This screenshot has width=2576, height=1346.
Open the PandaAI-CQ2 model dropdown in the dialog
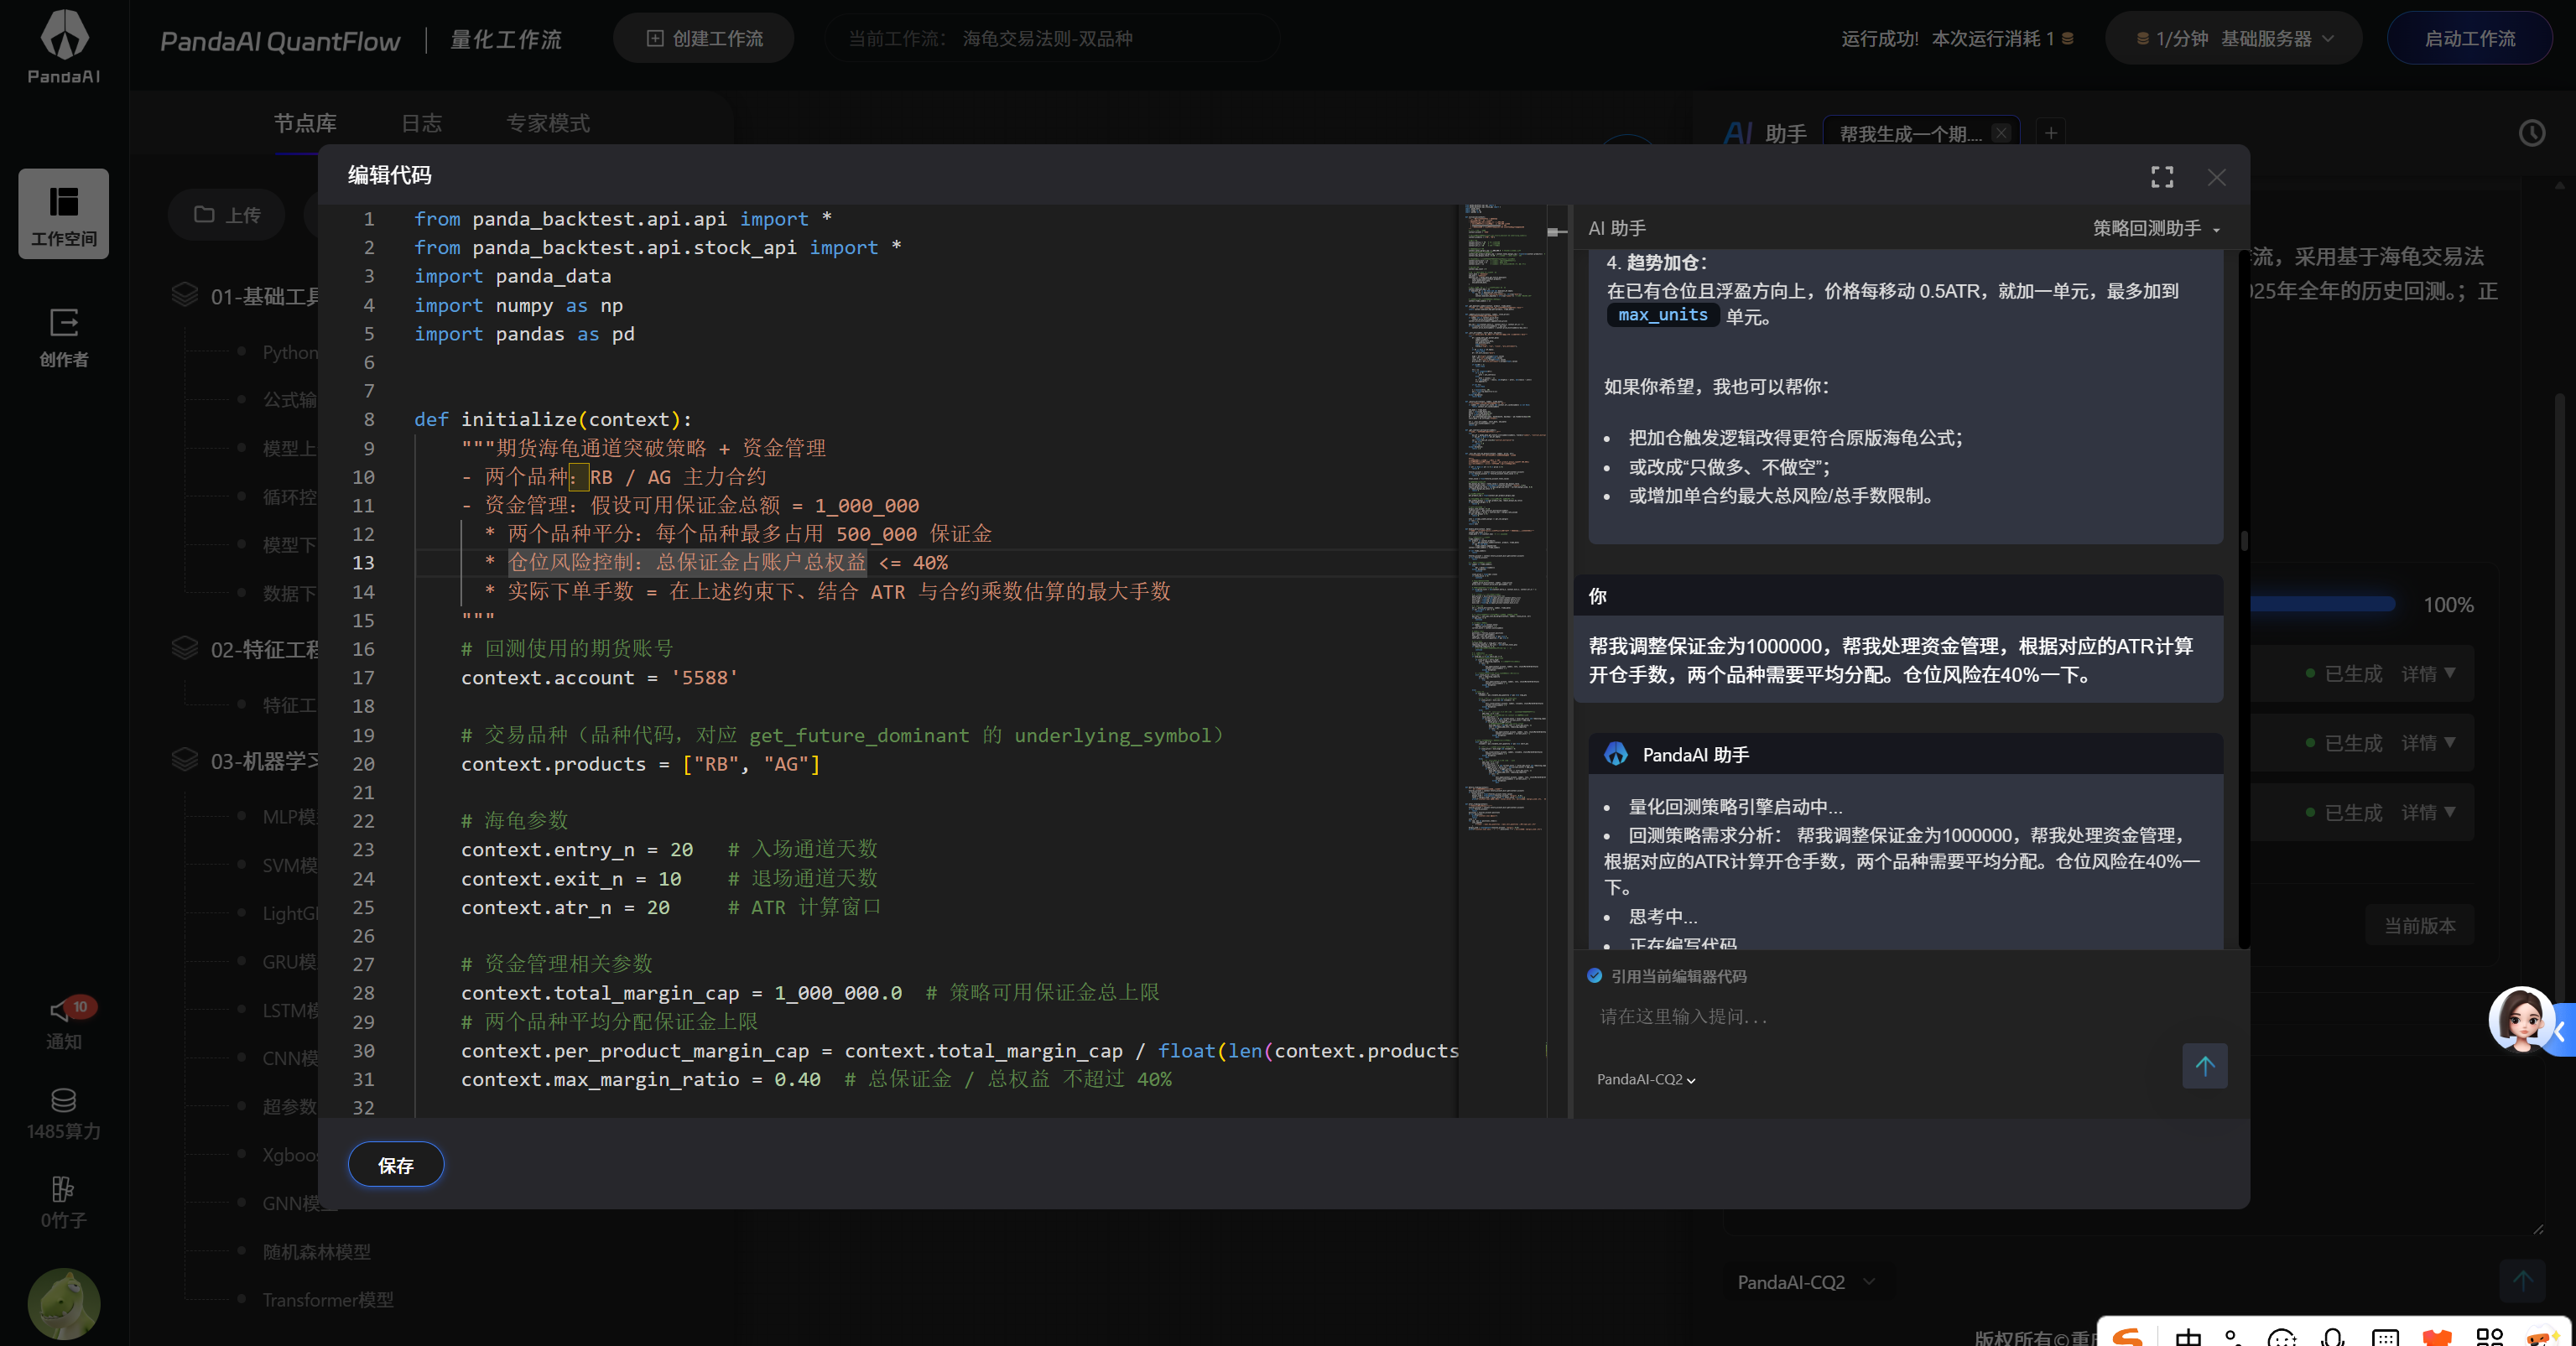tap(1646, 1080)
